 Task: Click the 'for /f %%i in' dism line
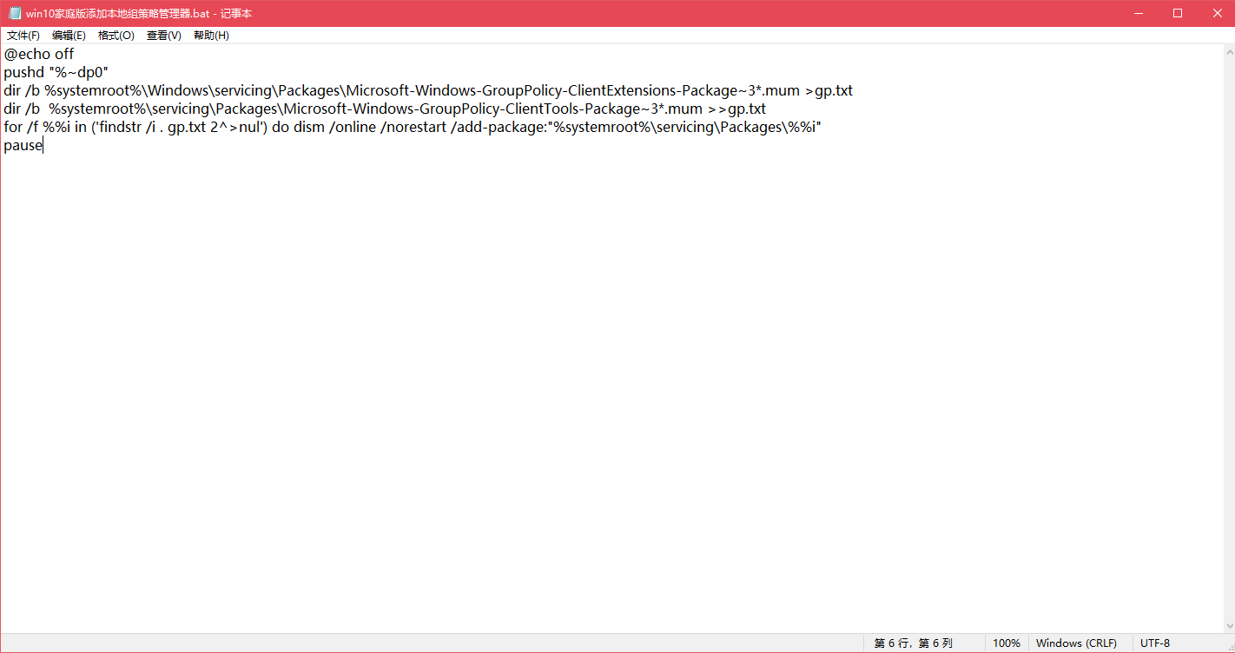(x=413, y=127)
